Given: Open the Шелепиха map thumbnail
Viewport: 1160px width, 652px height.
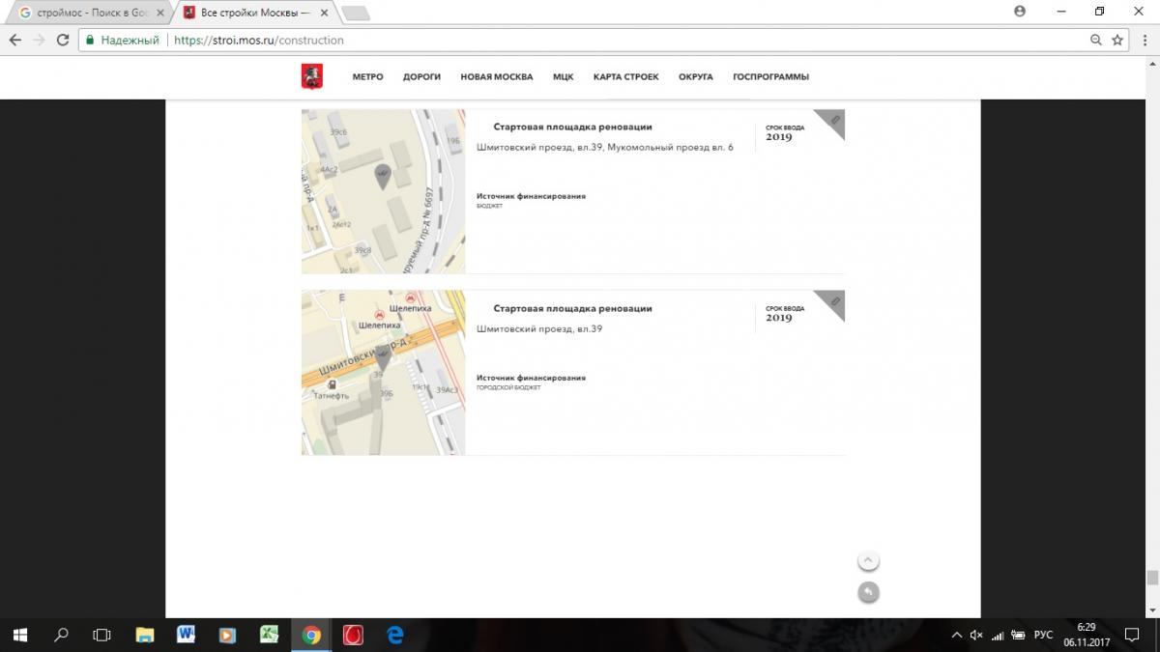Looking at the screenshot, I should pos(383,373).
